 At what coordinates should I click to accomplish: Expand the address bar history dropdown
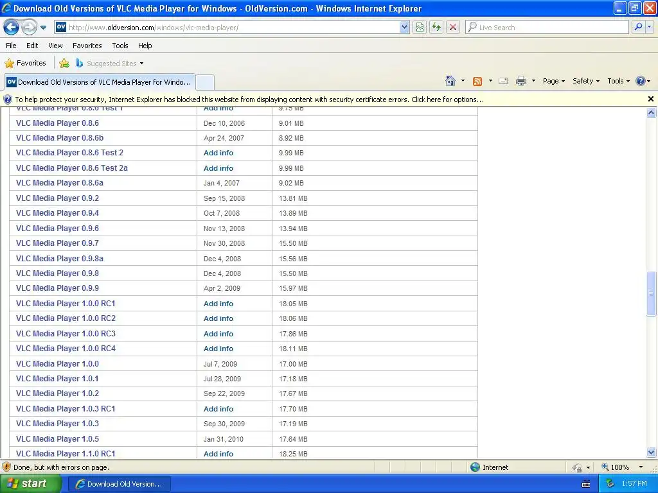(x=404, y=27)
